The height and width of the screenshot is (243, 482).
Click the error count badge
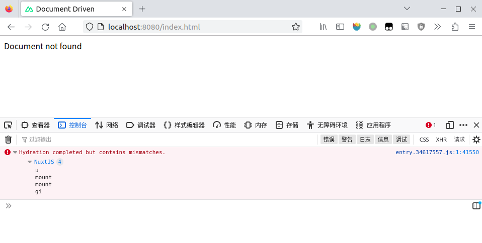(431, 125)
